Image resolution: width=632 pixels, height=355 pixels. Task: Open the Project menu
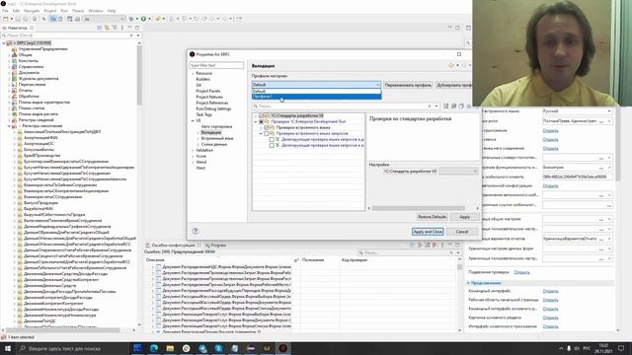[50, 11]
